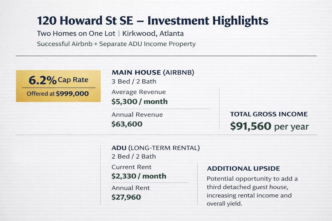332x221 pixels.
Task: Click the TOTAL GROSS INCOME heading
Action: tap(269, 114)
